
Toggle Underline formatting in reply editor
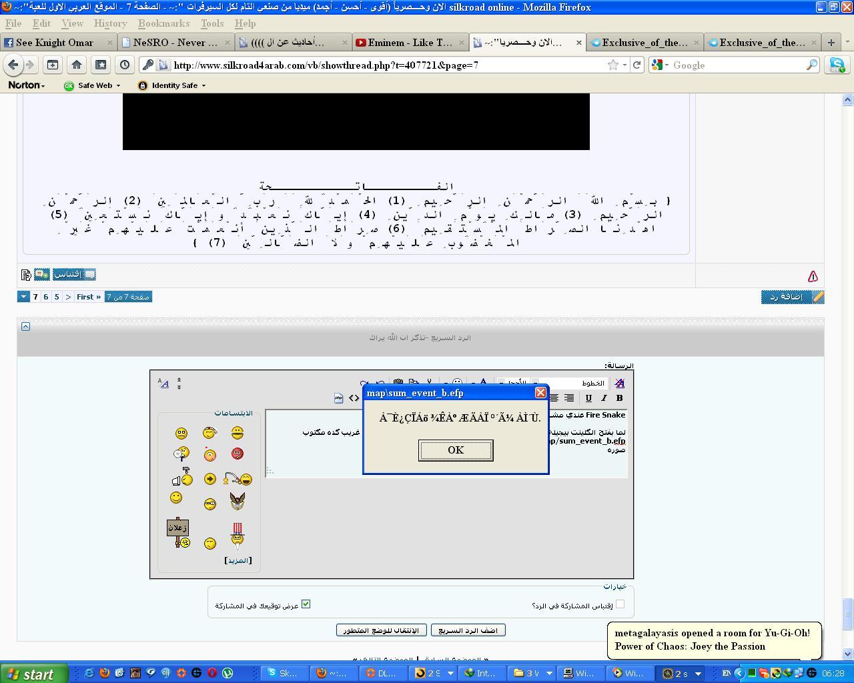[588, 398]
